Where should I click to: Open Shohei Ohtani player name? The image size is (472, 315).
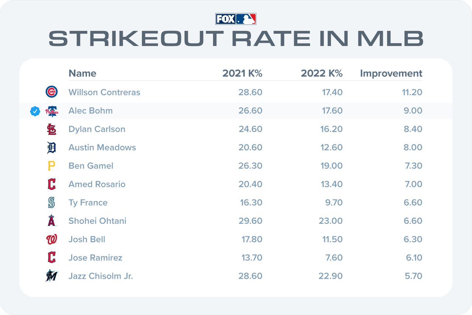coord(97,221)
